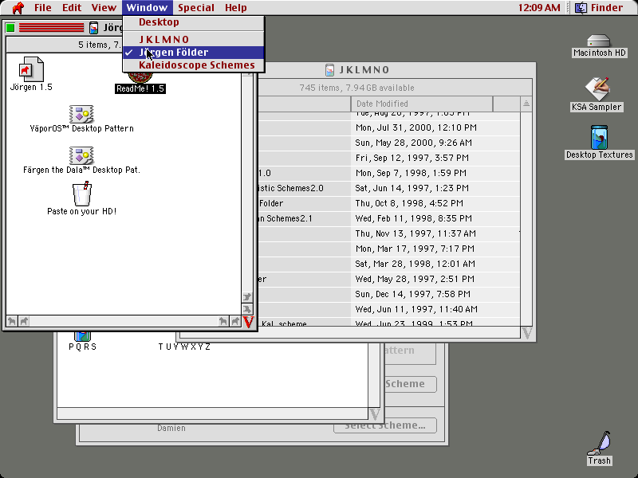Click the Select Scheme... button
The width and height of the screenshot is (638, 478).
385,425
